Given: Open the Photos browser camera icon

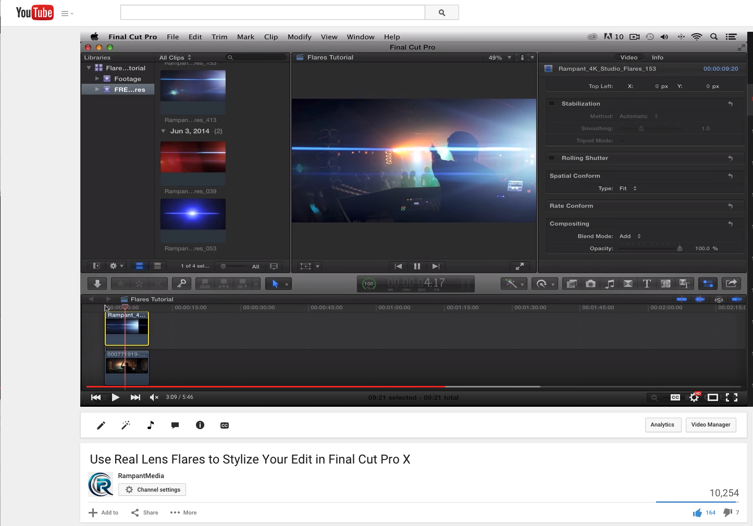Looking at the screenshot, I should click(x=590, y=284).
